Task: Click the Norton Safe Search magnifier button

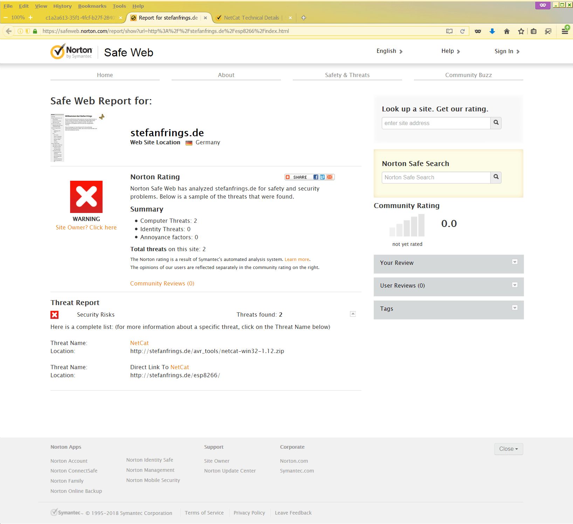Action: [496, 177]
